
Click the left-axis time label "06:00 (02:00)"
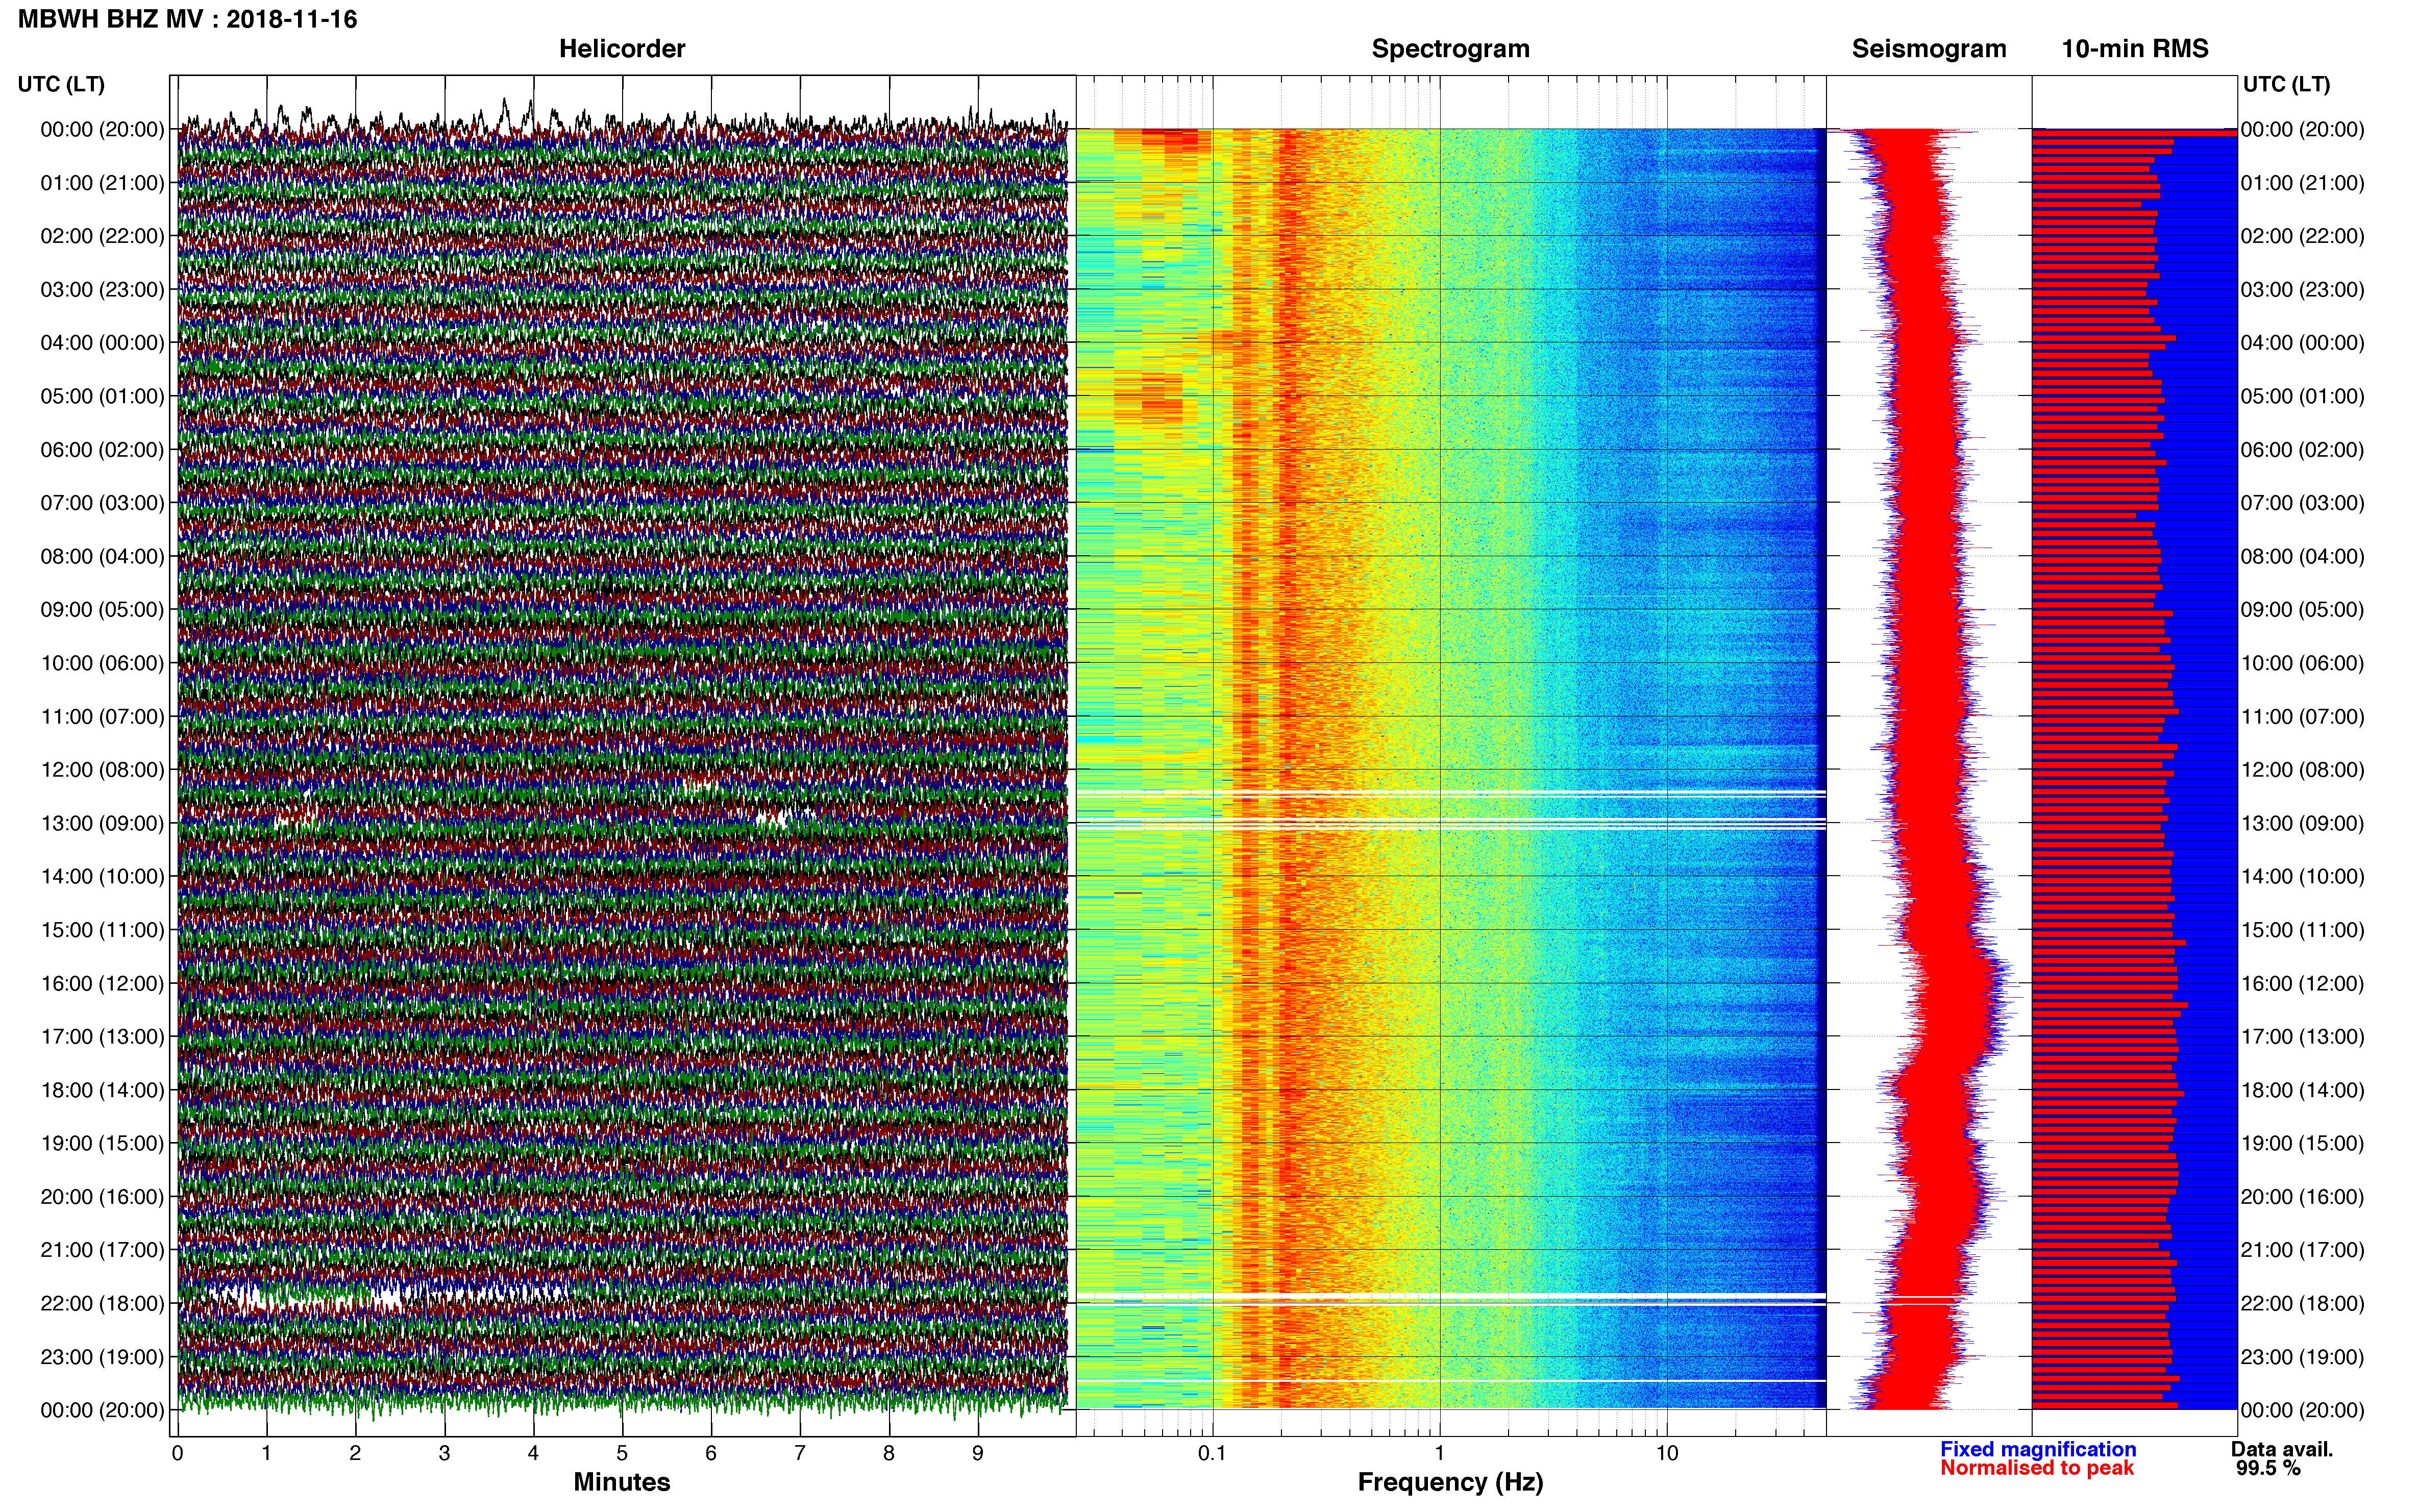[102, 450]
